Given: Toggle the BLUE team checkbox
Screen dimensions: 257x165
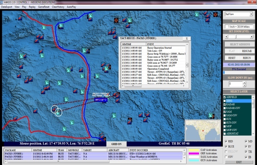Looking at the screenshot, I should coord(226,146).
